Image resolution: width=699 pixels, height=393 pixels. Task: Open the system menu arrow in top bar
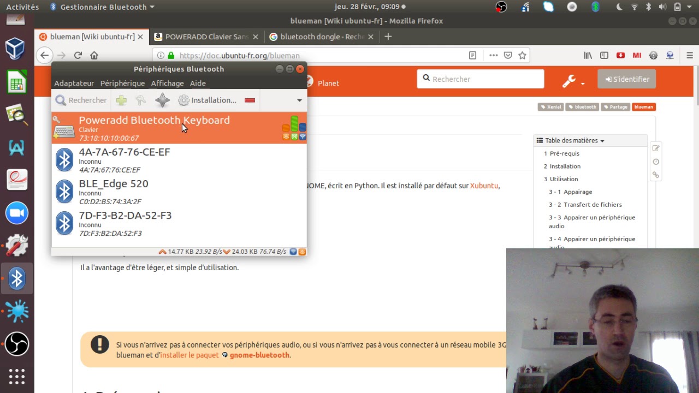pyautogui.click(x=691, y=7)
